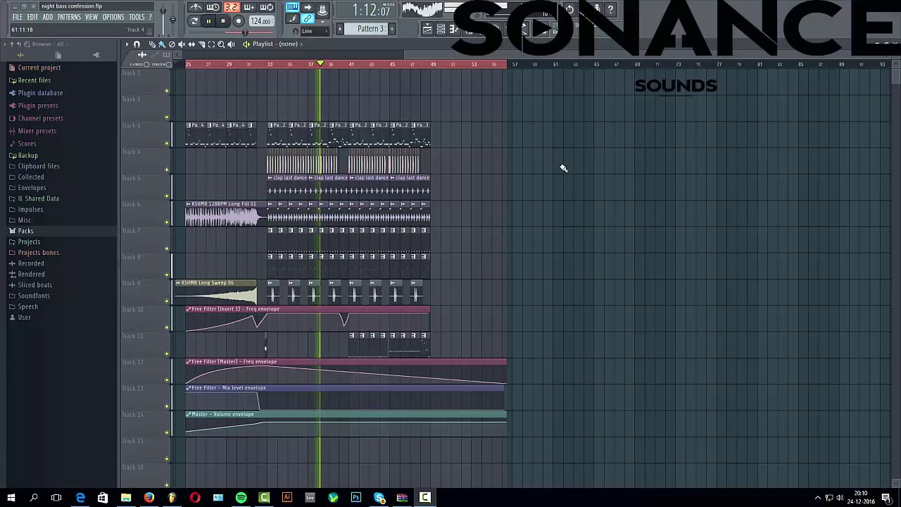
Task: Mute Track 3 with its green dot
Action: coord(167,144)
